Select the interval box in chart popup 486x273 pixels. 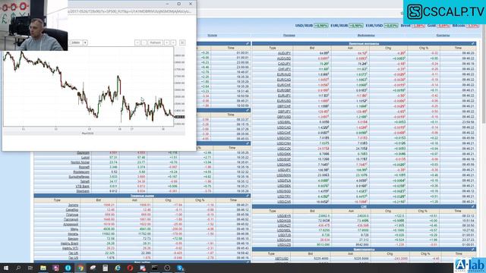[x=76, y=42]
